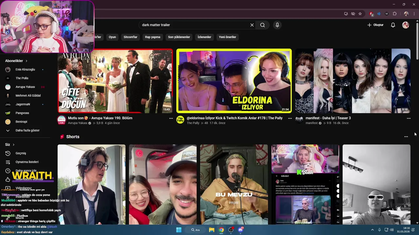Bookmark this page with the star icon

pyautogui.click(x=360, y=14)
